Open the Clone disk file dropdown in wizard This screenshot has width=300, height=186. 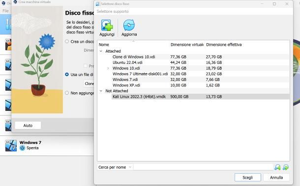tap(89, 83)
